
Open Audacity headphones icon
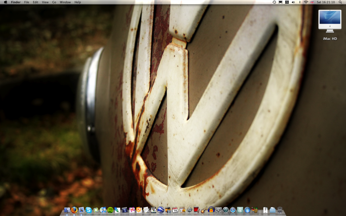[x=211, y=210]
